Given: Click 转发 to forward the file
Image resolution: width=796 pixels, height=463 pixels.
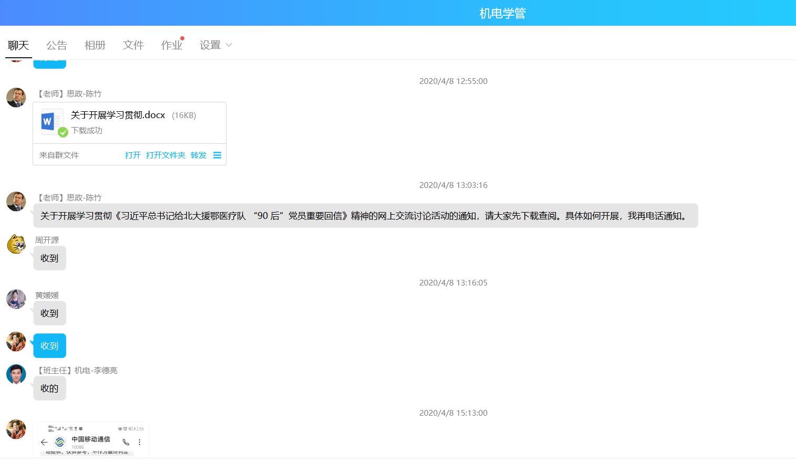Looking at the screenshot, I should click(198, 155).
